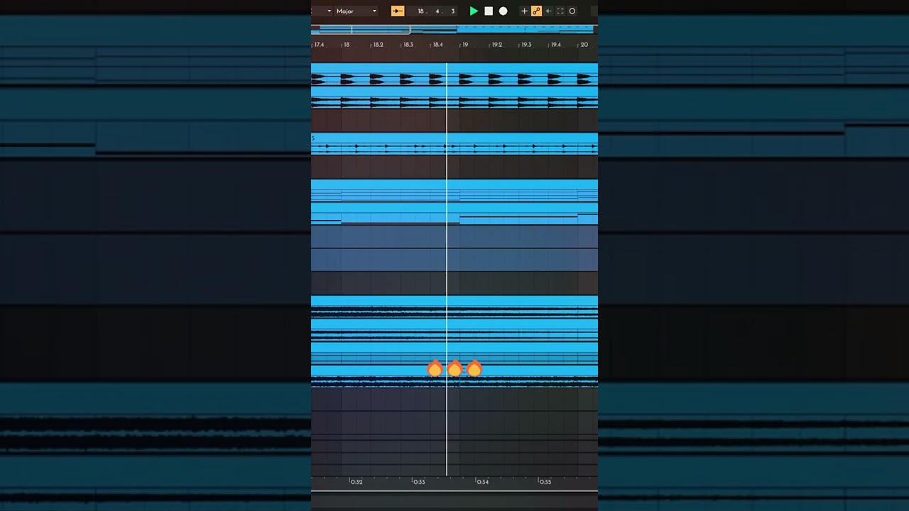The width and height of the screenshot is (909, 511).
Task: Toggle the orange Automation Arm icon
Action: 536,11
